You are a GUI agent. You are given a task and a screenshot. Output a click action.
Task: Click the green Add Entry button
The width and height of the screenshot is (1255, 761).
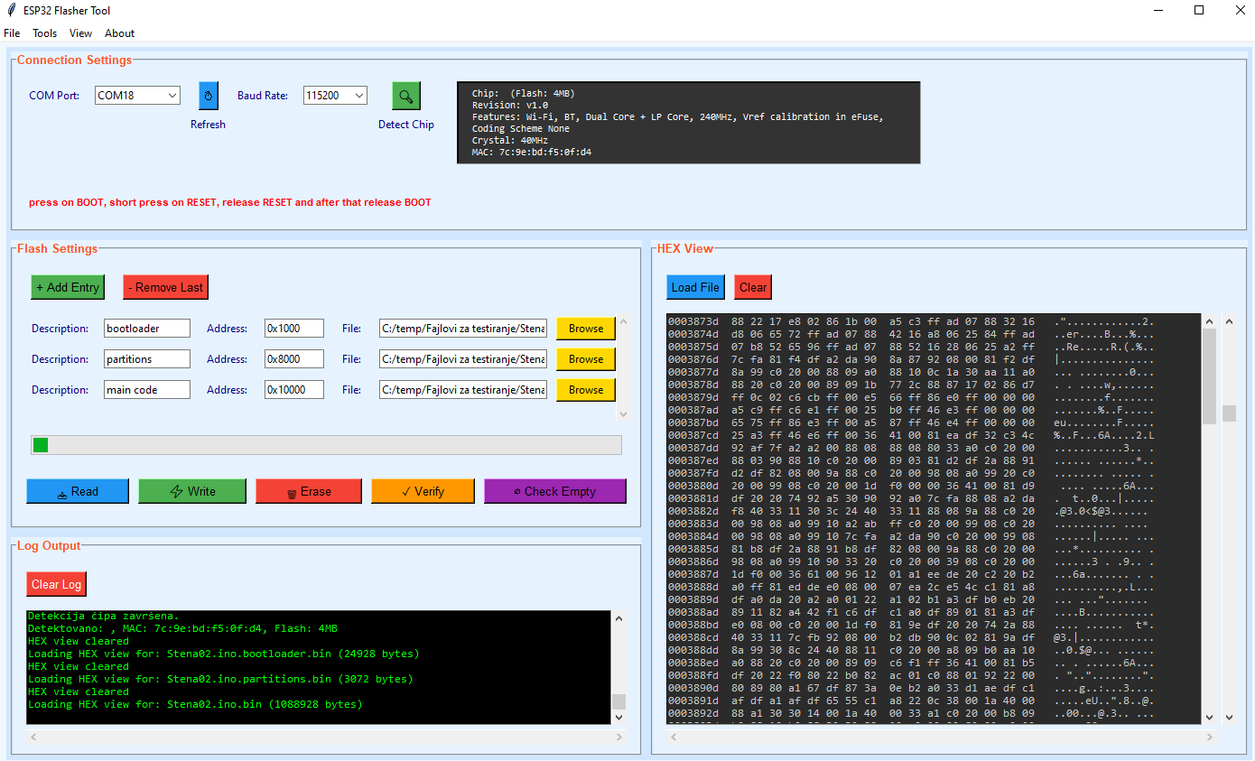[x=68, y=287]
